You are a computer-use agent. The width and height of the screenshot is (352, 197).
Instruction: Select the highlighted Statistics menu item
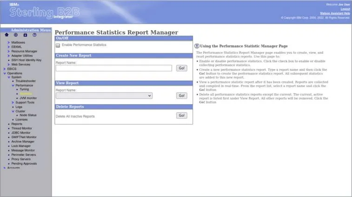[26, 94]
